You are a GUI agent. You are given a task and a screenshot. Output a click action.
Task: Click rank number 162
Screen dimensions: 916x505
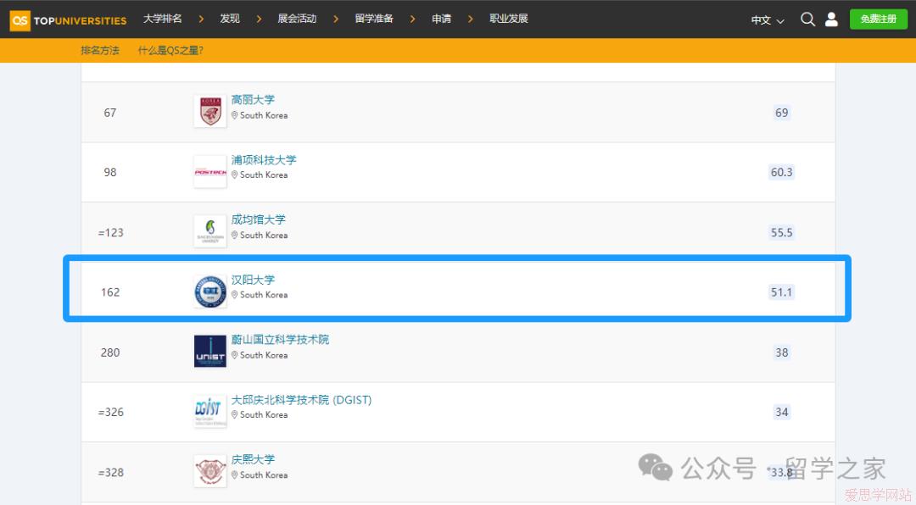pos(110,292)
